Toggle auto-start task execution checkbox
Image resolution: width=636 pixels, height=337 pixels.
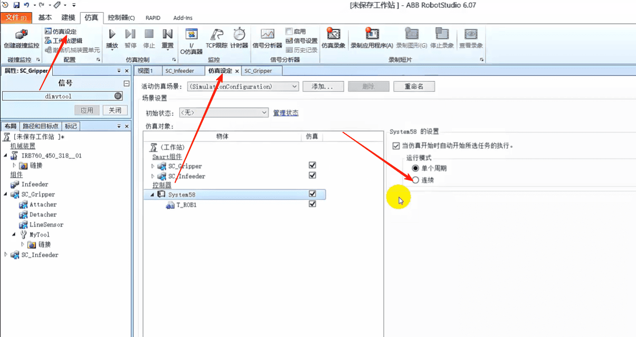tap(396, 146)
